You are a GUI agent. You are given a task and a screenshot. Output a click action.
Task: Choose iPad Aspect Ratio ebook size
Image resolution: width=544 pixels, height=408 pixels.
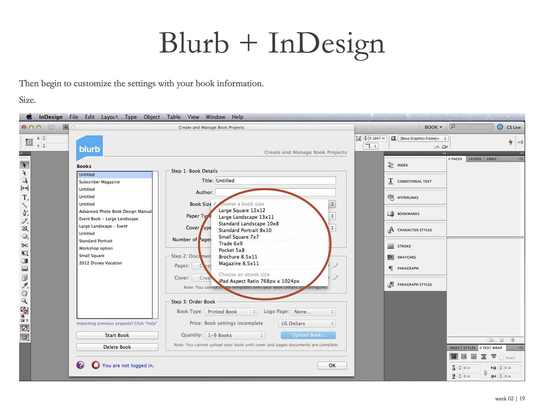[x=259, y=281]
